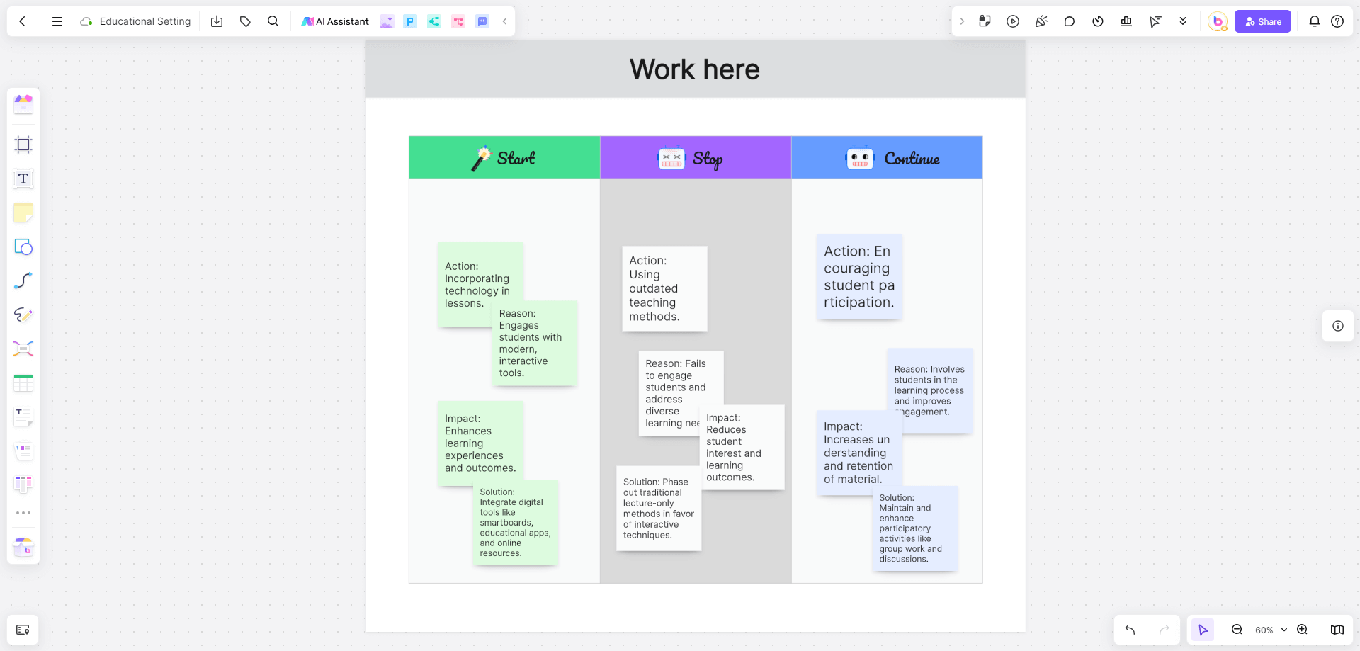Click the purple chat AI icon

tap(482, 21)
